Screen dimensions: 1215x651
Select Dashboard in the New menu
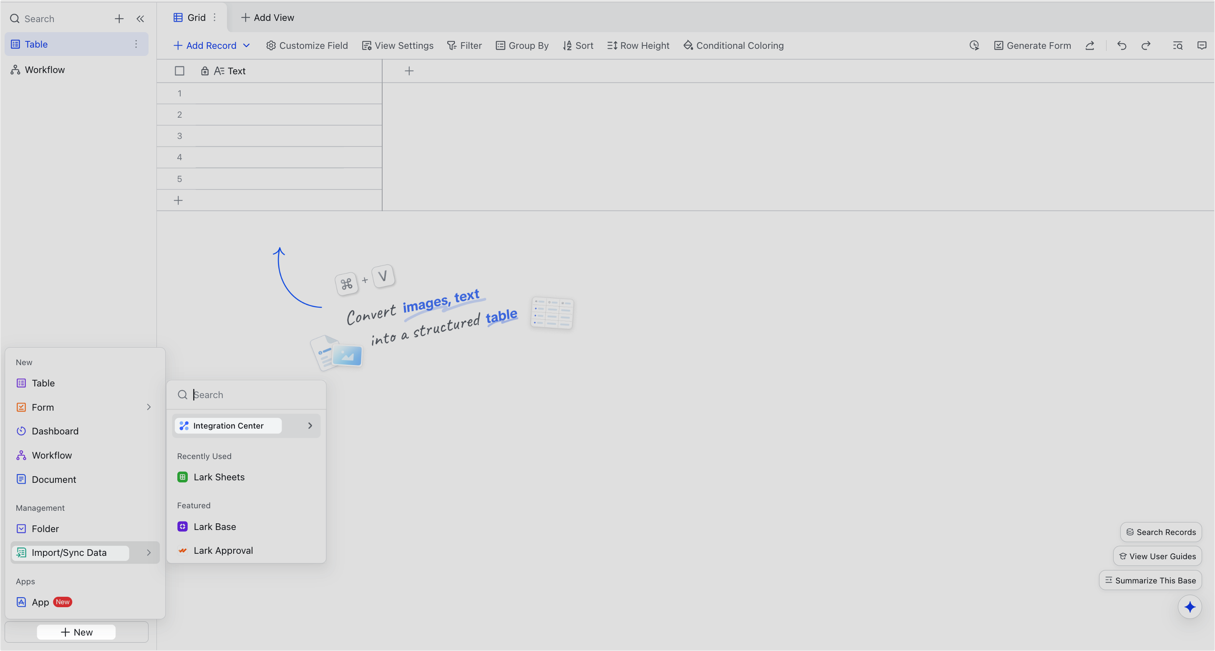pyautogui.click(x=85, y=431)
